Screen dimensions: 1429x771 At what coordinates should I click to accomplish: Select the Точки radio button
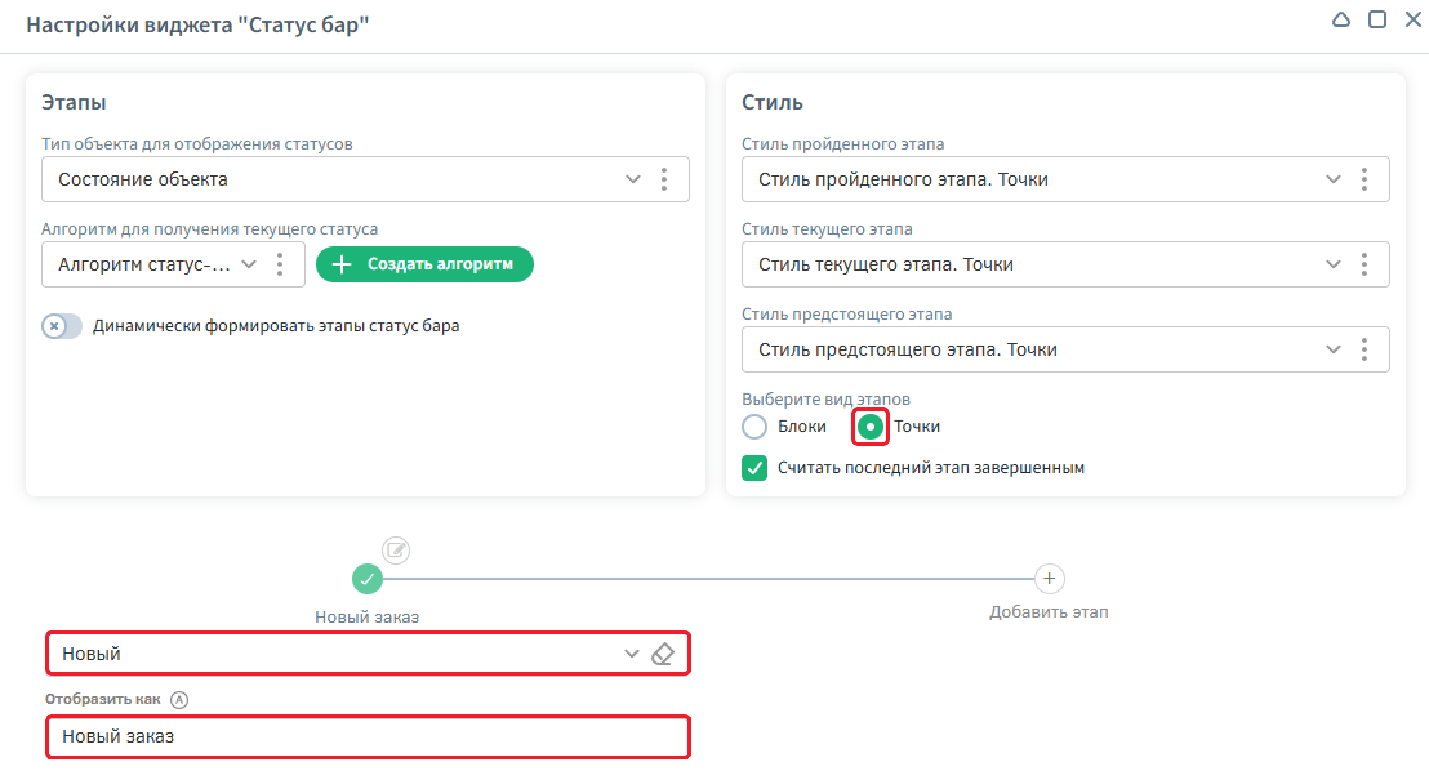tap(870, 427)
